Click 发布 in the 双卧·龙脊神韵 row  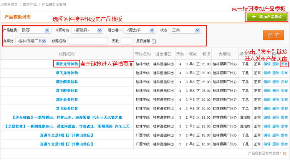point(284,64)
